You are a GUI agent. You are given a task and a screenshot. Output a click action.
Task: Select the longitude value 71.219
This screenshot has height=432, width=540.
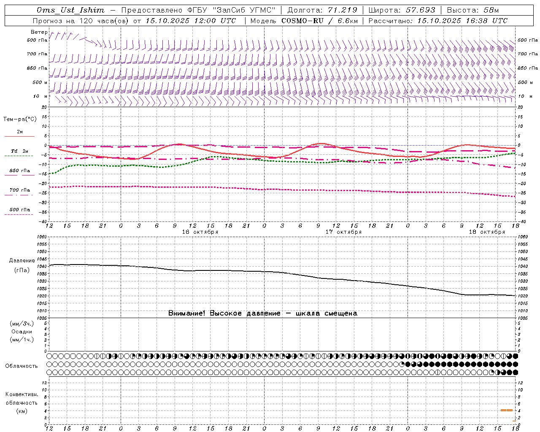point(343,10)
